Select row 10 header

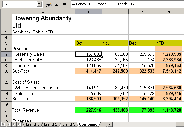tap(6, 71)
